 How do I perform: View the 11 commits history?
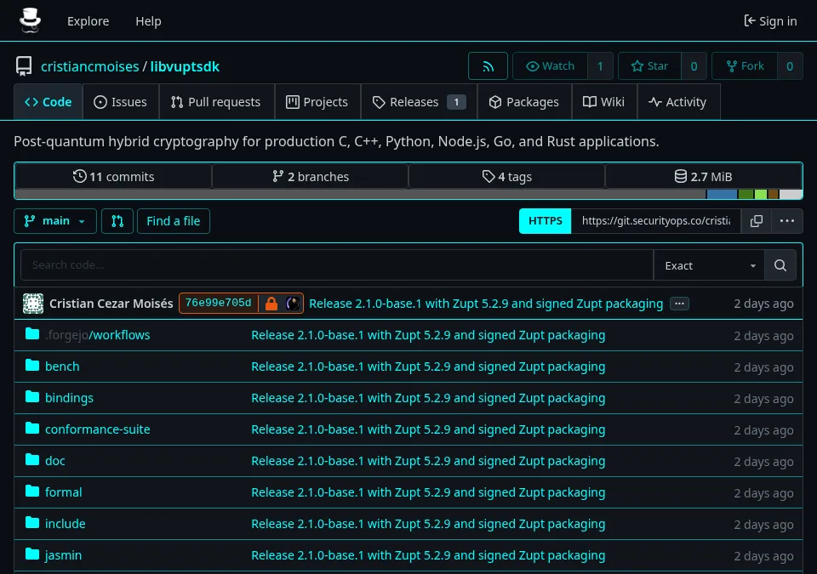[x=113, y=177]
